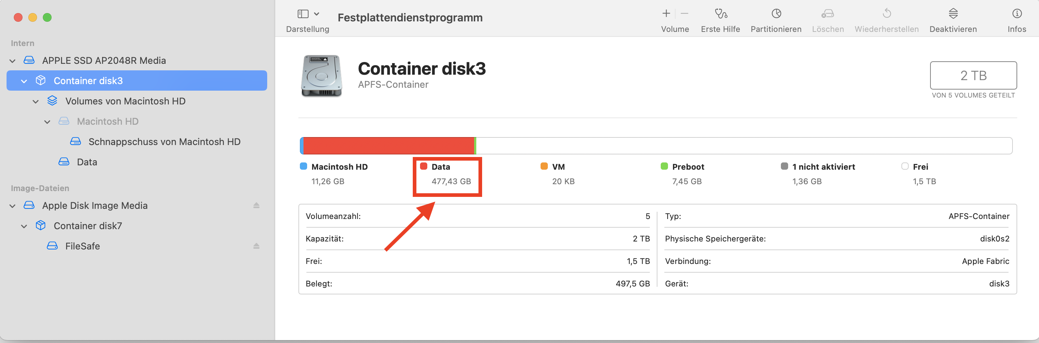Collapse the Container disk7 tree node
Screen dimensions: 1039x343
point(24,226)
